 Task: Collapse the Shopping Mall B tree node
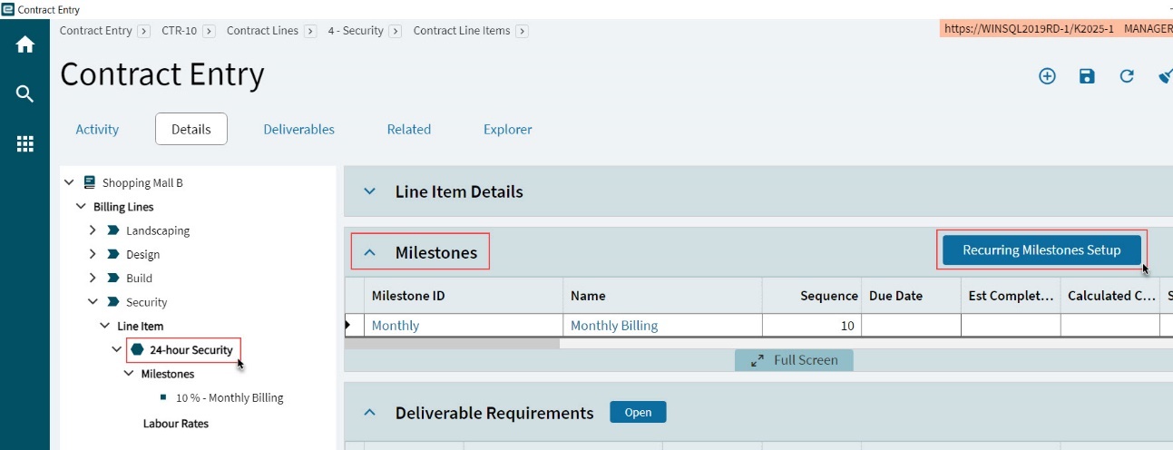69,182
